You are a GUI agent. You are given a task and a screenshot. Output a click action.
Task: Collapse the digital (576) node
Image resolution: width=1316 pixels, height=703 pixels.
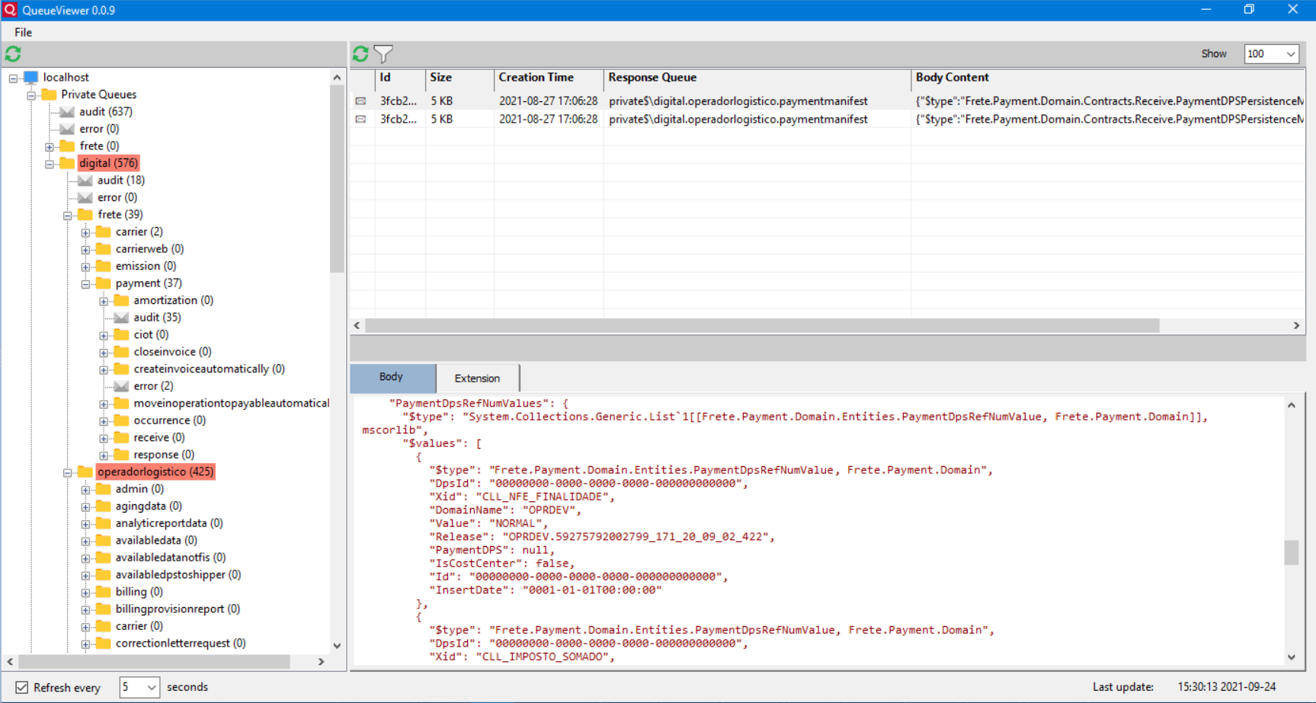point(50,164)
